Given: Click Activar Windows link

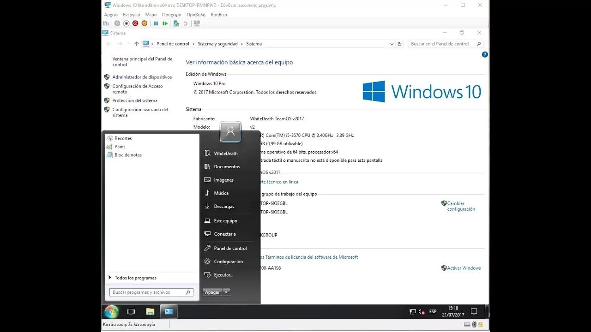Looking at the screenshot, I should pos(464,268).
